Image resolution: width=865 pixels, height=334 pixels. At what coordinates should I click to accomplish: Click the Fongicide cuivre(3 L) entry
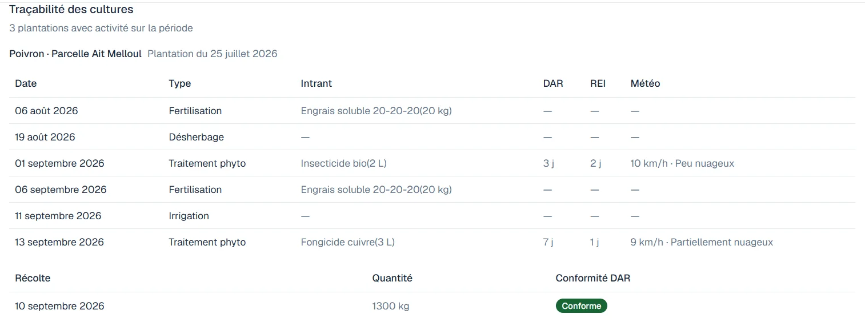click(x=348, y=242)
